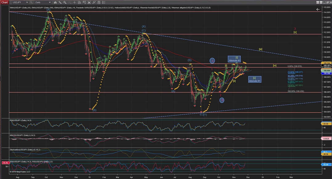This screenshot has height=179, width=332.
Task: Open chart Properties list icon
Action: click(x=104, y=2)
